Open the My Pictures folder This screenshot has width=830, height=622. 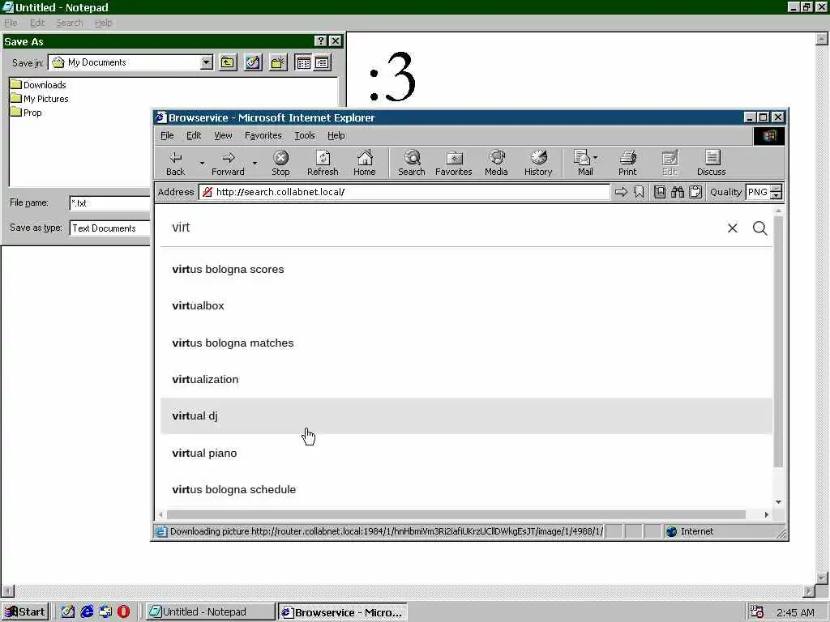(x=40, y=98)
